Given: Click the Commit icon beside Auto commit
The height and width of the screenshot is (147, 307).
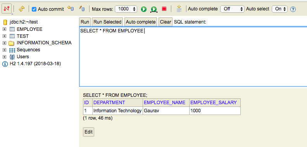Looking at the screenshot, I should (71, 8).
